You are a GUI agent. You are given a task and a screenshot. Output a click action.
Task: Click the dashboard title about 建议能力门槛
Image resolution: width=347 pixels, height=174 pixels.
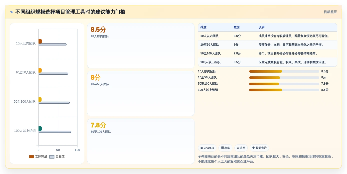tap(70, 12)
